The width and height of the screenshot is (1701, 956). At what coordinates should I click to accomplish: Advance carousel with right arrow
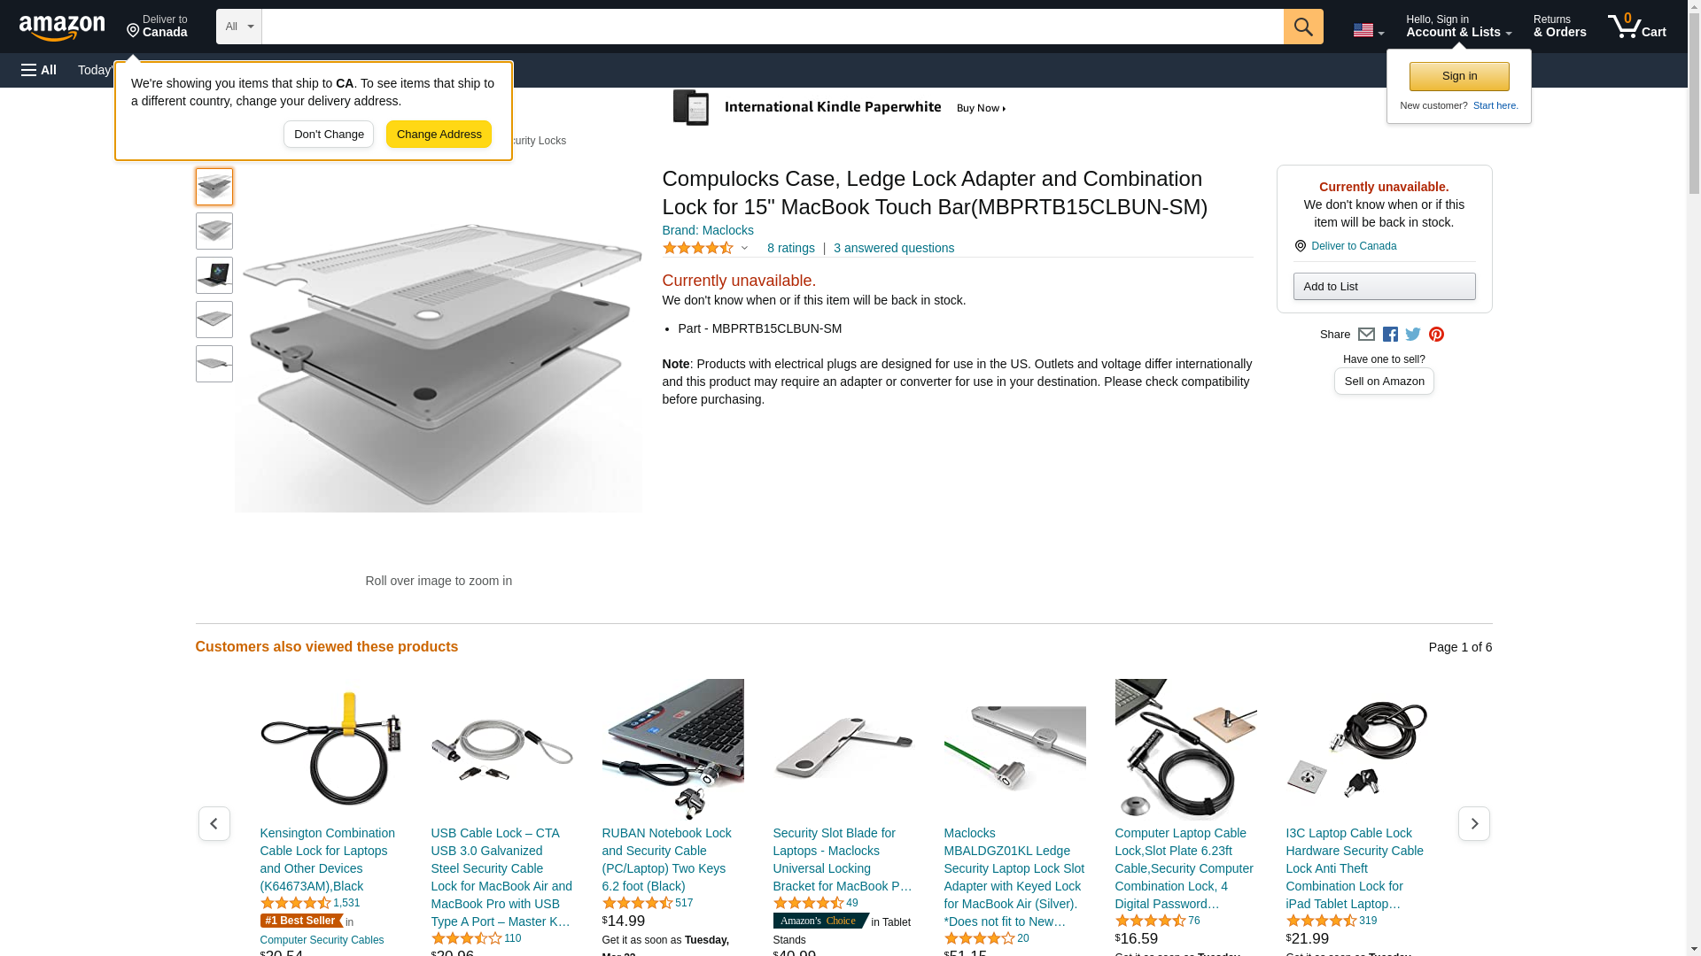(x=1473, y=823)
